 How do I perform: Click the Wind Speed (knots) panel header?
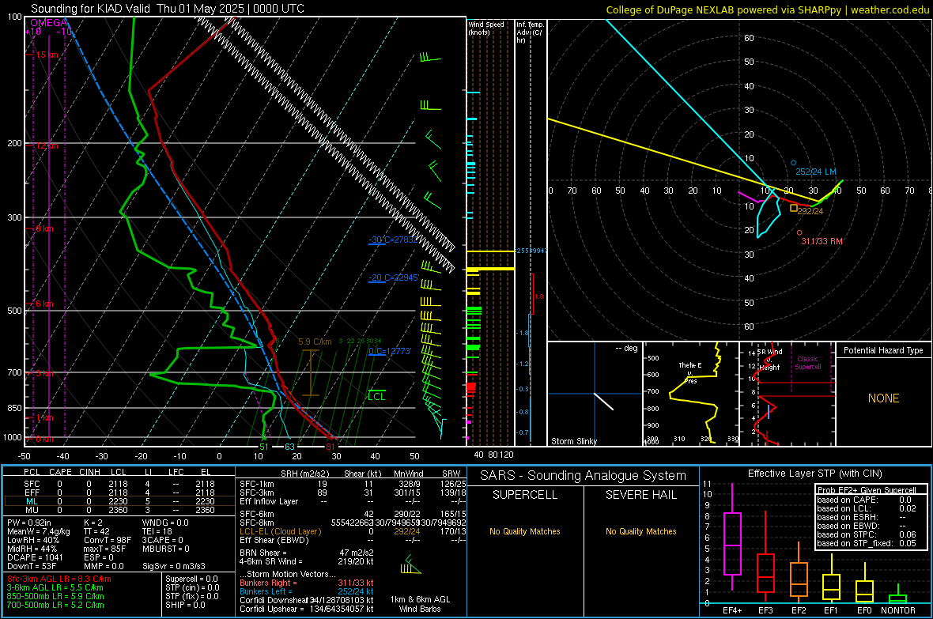[486, 28]
